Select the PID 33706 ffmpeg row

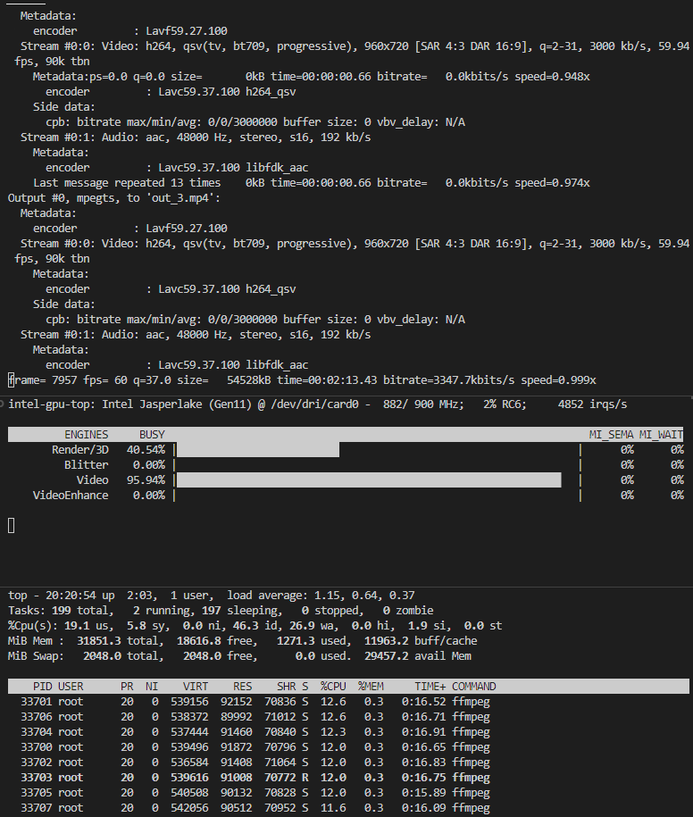click(255, 716)
